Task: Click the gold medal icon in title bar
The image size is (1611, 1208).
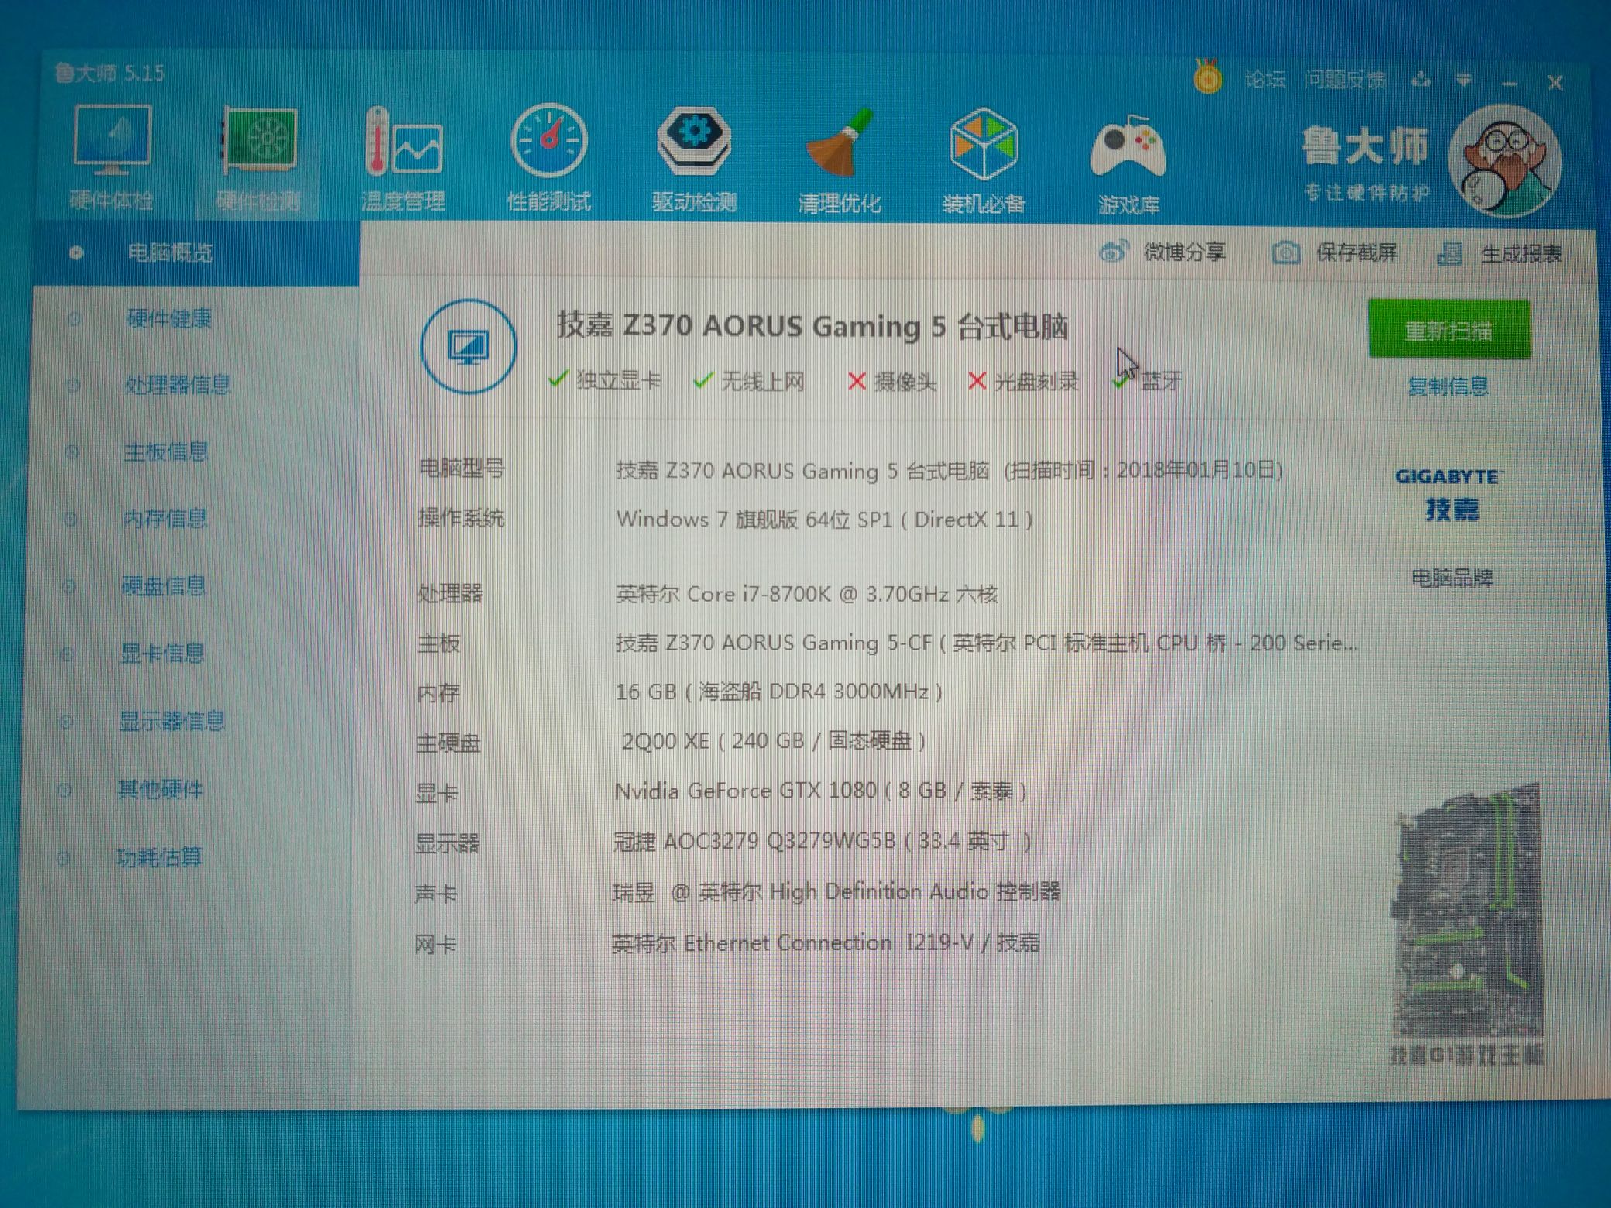Action: coord(1207,77)
